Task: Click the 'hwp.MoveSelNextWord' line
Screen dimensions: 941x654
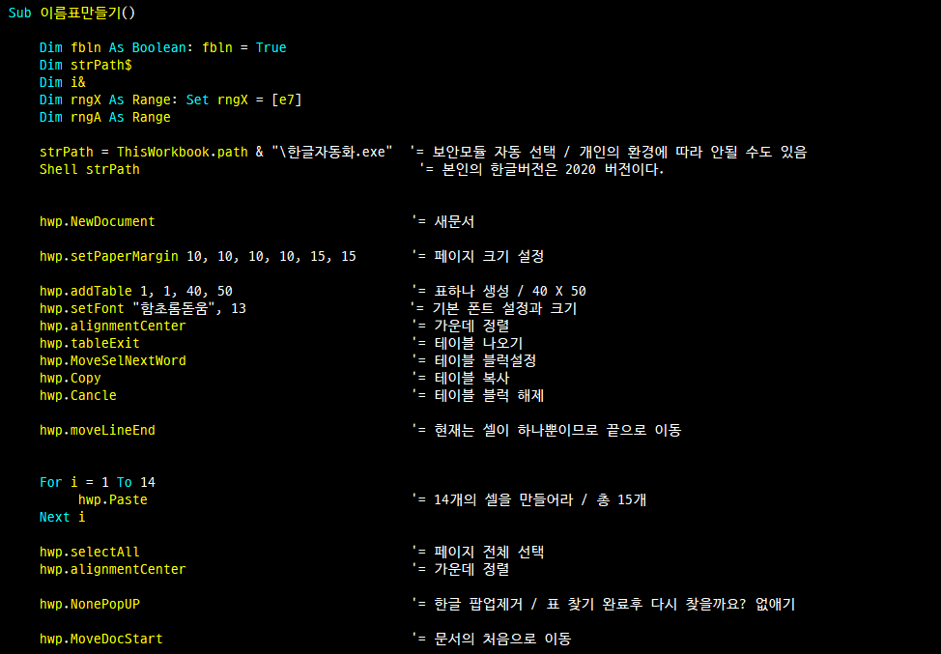Action: [x=113, y=360]
